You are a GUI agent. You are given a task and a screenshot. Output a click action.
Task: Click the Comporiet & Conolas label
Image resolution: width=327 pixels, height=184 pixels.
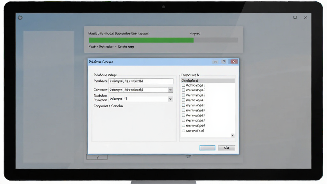(x=108, y=106)
